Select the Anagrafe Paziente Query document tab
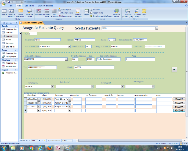The width and height of the screenshot is (188, 151). pyautogui.click(x=31, y=23)
